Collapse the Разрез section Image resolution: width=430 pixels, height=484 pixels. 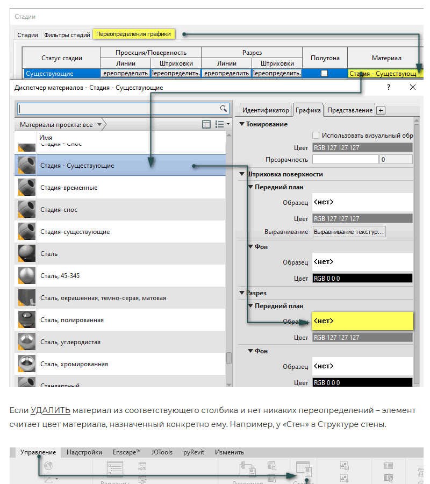(242, 293)
